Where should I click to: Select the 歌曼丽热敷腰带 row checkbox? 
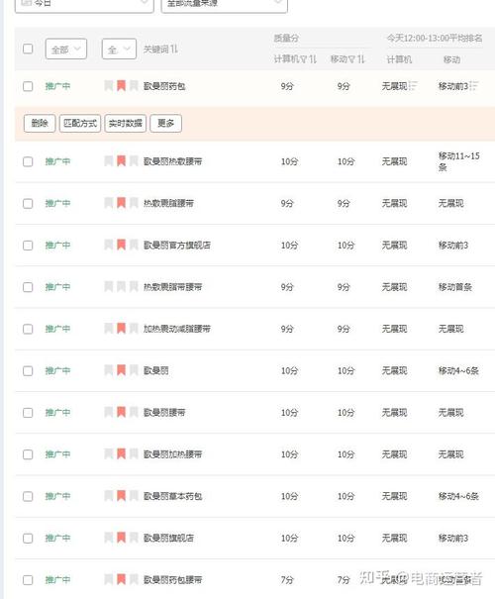[x=28, y=161]
